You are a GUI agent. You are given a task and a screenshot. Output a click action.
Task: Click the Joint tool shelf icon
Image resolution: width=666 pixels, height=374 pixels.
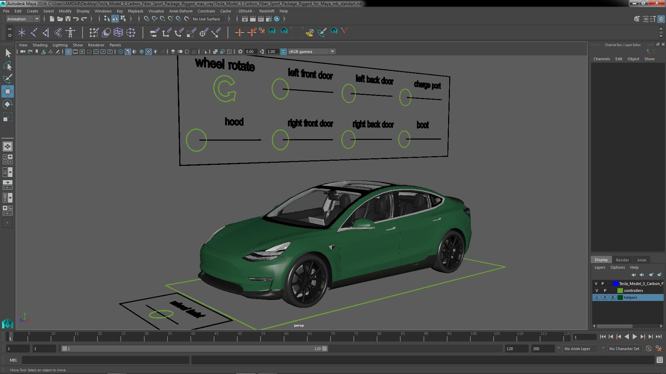coord(34,33)
